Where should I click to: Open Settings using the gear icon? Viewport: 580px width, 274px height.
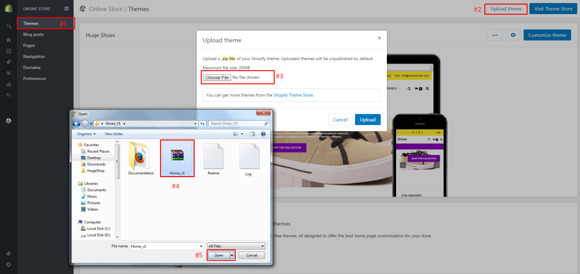(x=9, y=264)
